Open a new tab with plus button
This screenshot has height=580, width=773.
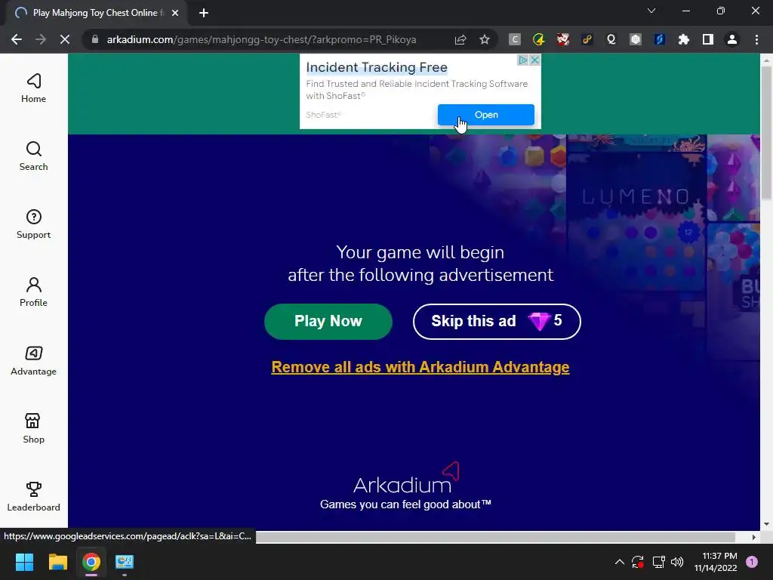(204, 13)
